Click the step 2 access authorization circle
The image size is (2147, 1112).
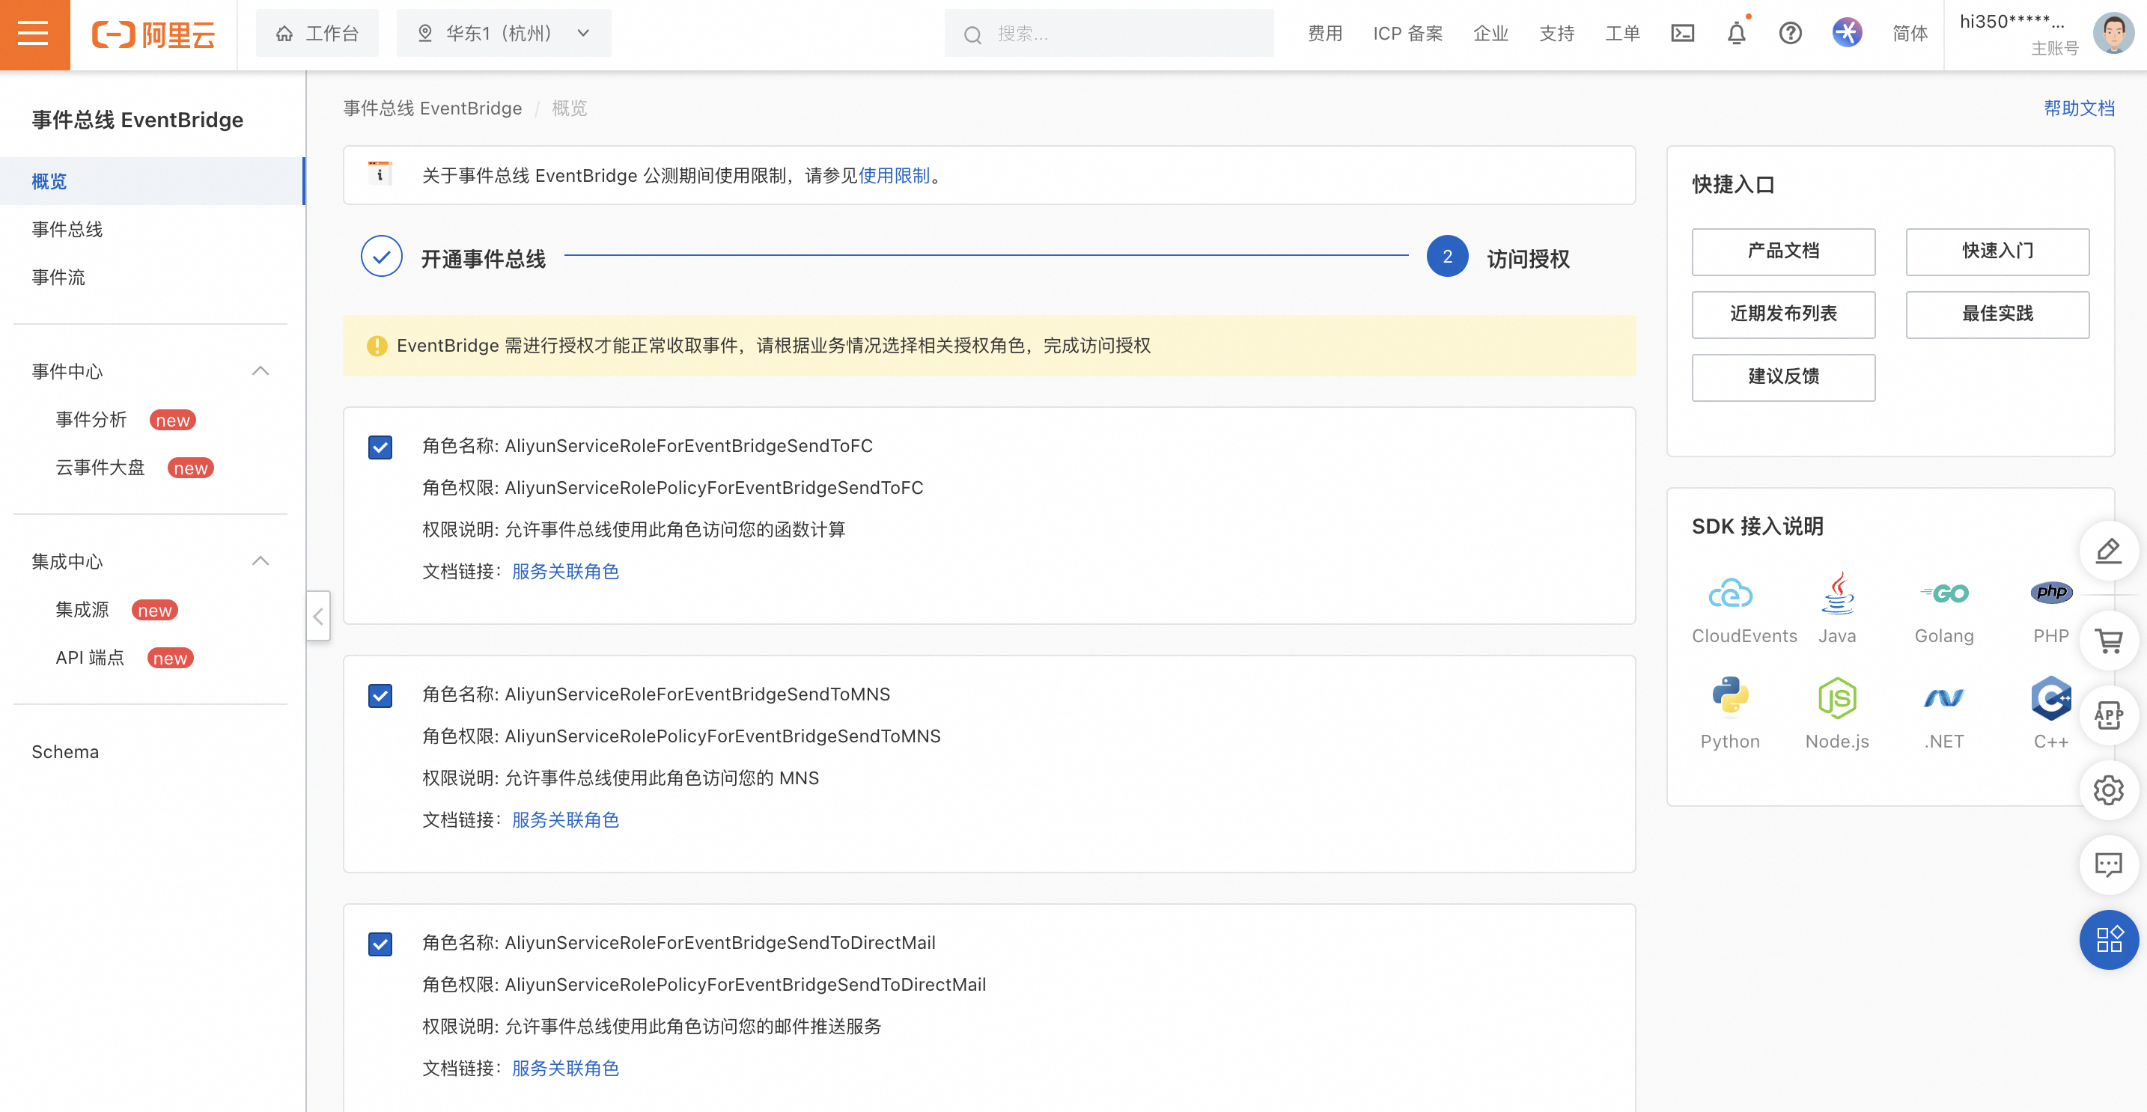[1446, 257]
